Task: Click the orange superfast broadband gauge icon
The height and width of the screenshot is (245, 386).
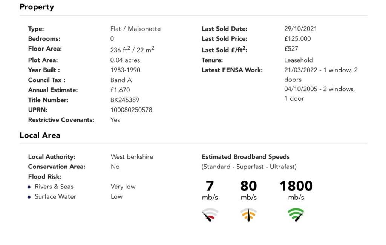Action: (249, 215)
